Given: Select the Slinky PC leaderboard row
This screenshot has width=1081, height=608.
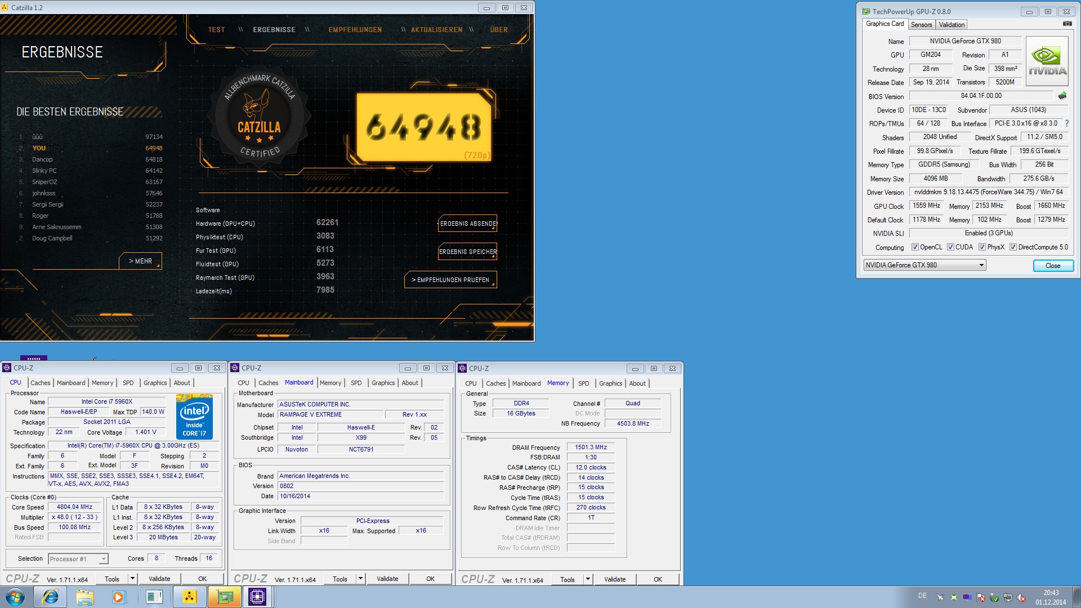Looking at the screenshot, I should (90, 171).
